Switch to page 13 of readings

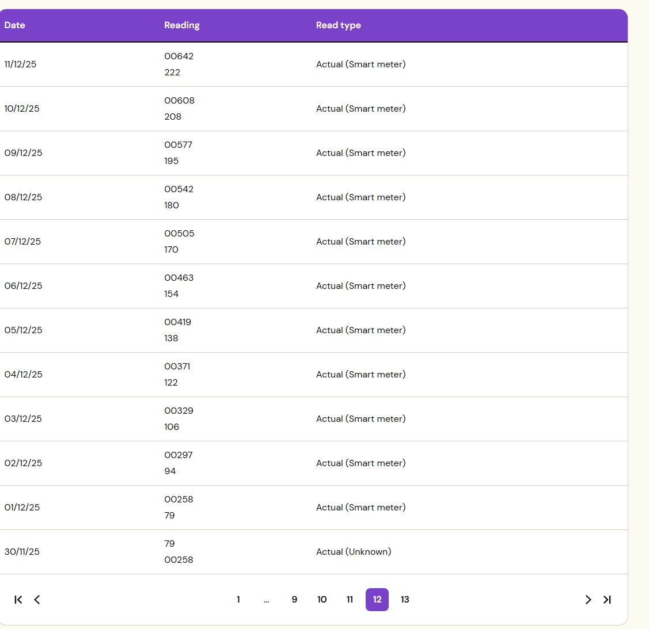click(x=405, y=600)
